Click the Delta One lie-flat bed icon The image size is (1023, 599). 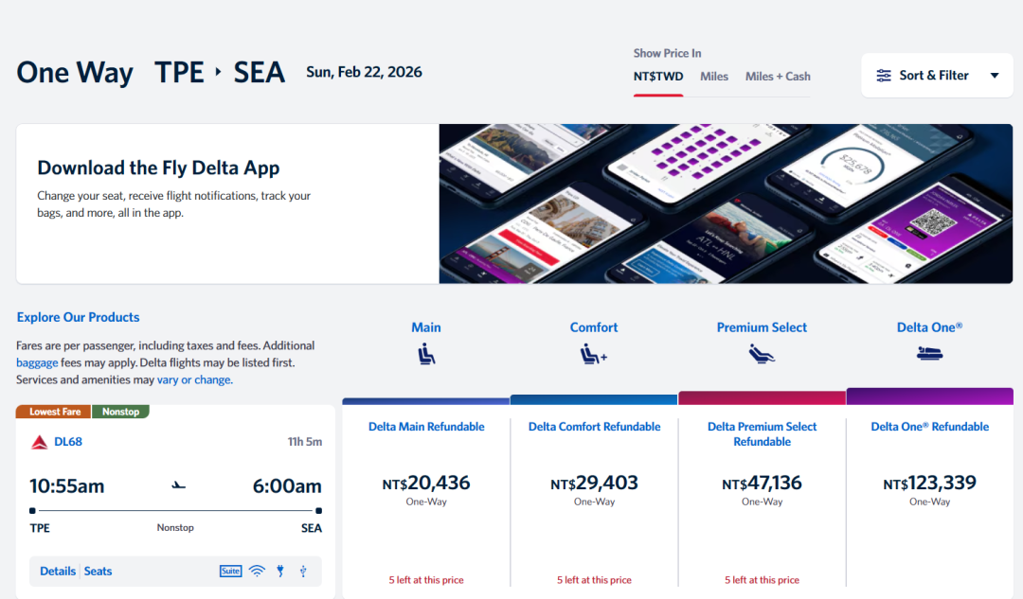click(x=929, y=354)
